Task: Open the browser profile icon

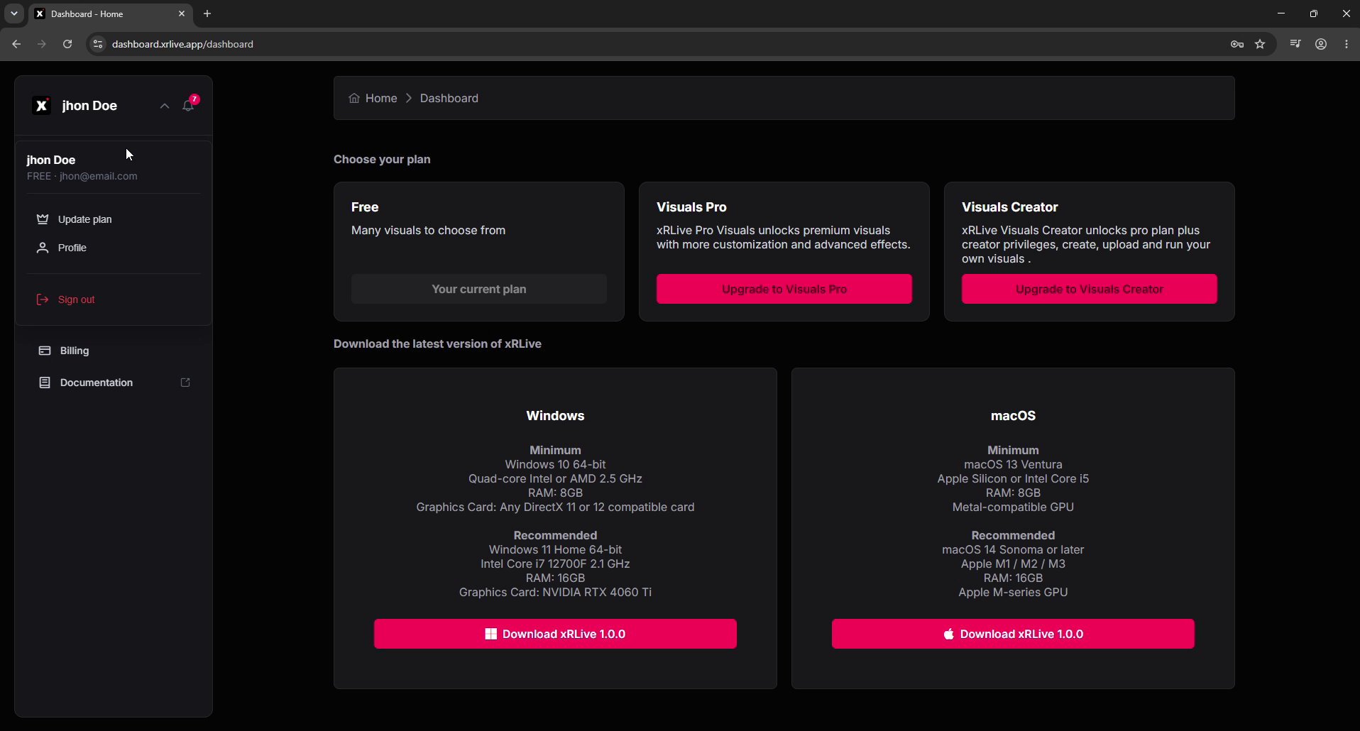Action: [1321, 44]
